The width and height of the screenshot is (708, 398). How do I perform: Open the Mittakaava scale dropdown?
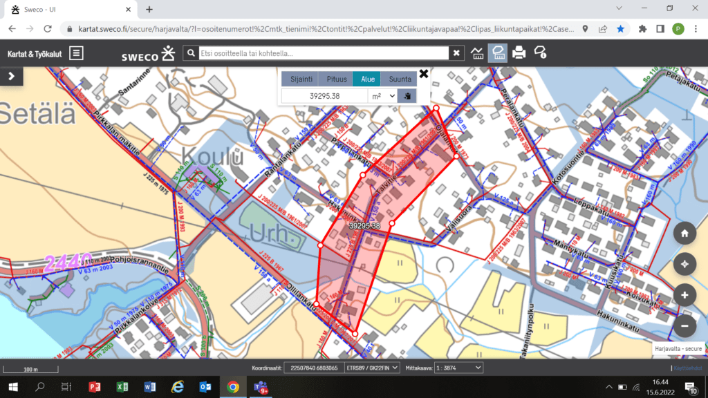point(458,368)
